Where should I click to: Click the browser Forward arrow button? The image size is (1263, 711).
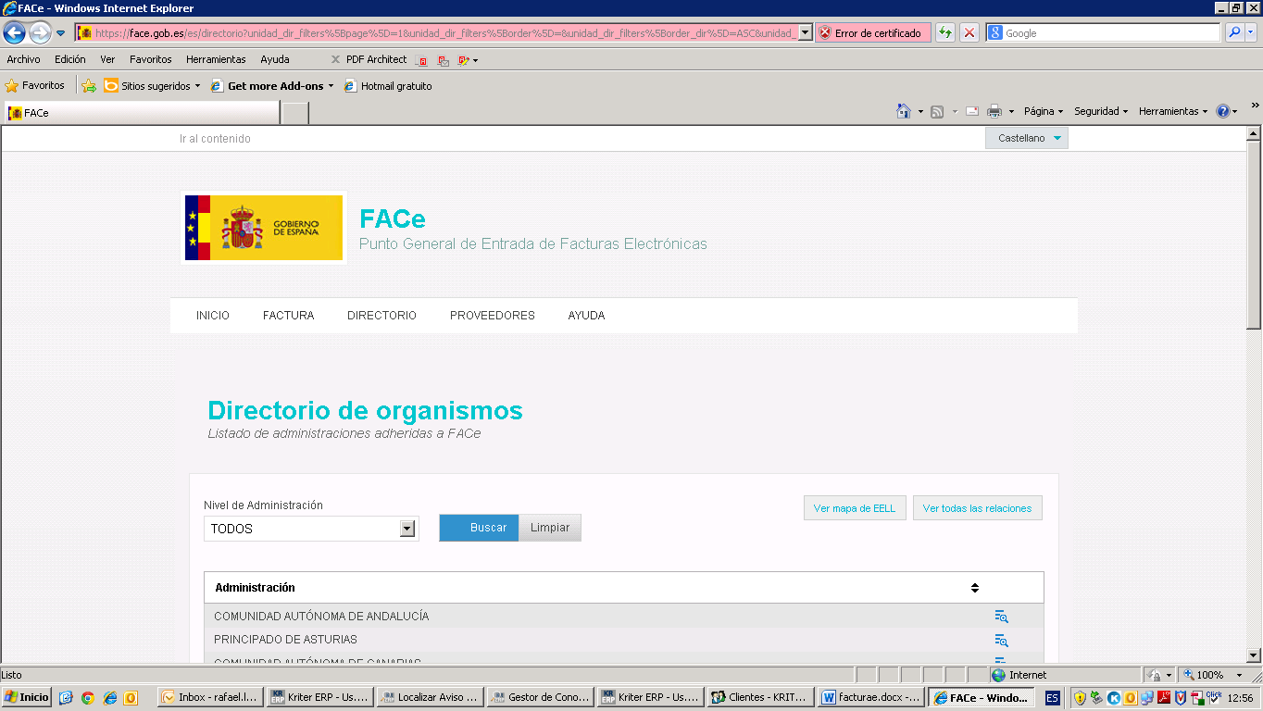click(40, 33)
